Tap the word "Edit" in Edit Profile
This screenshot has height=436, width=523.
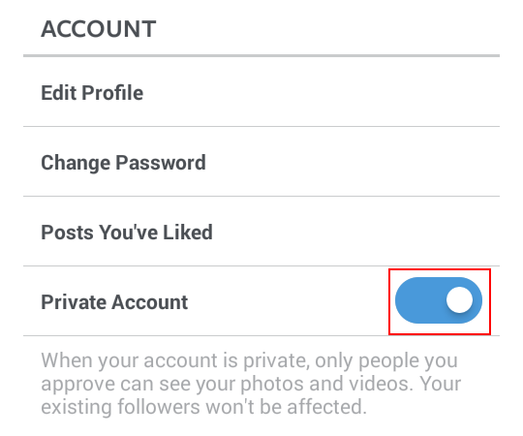59,92
